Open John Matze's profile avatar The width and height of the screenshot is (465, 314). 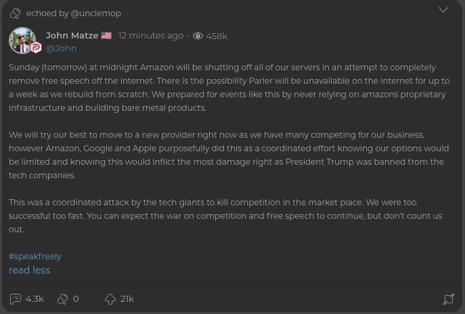(22, 40)
